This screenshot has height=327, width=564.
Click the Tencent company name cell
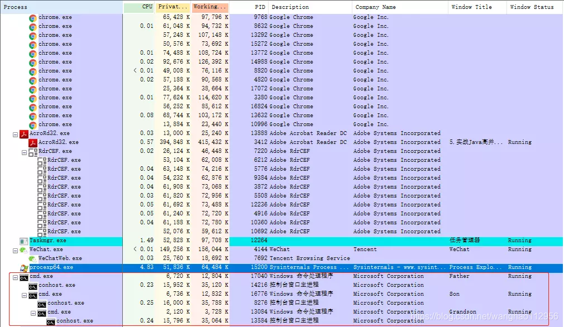(x=365, y=249)
